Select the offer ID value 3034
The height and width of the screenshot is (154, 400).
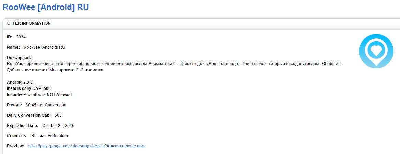[x=21, y=37]
